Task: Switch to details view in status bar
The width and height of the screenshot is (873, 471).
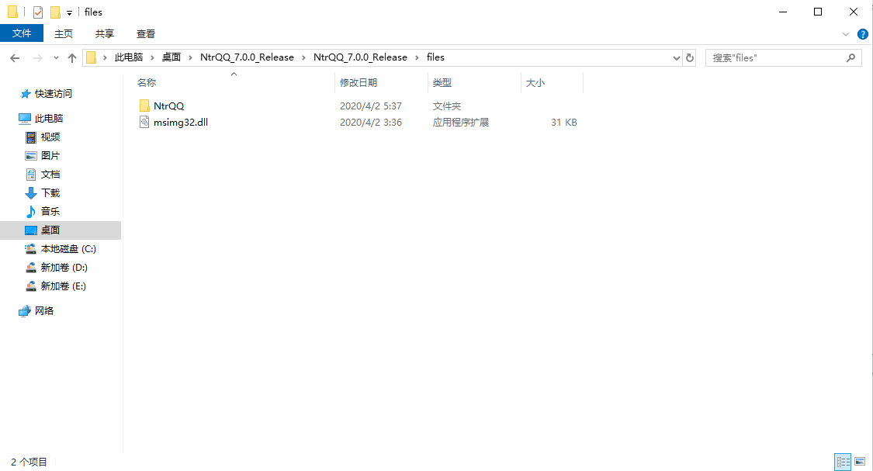Action: [x=843, y=462]
